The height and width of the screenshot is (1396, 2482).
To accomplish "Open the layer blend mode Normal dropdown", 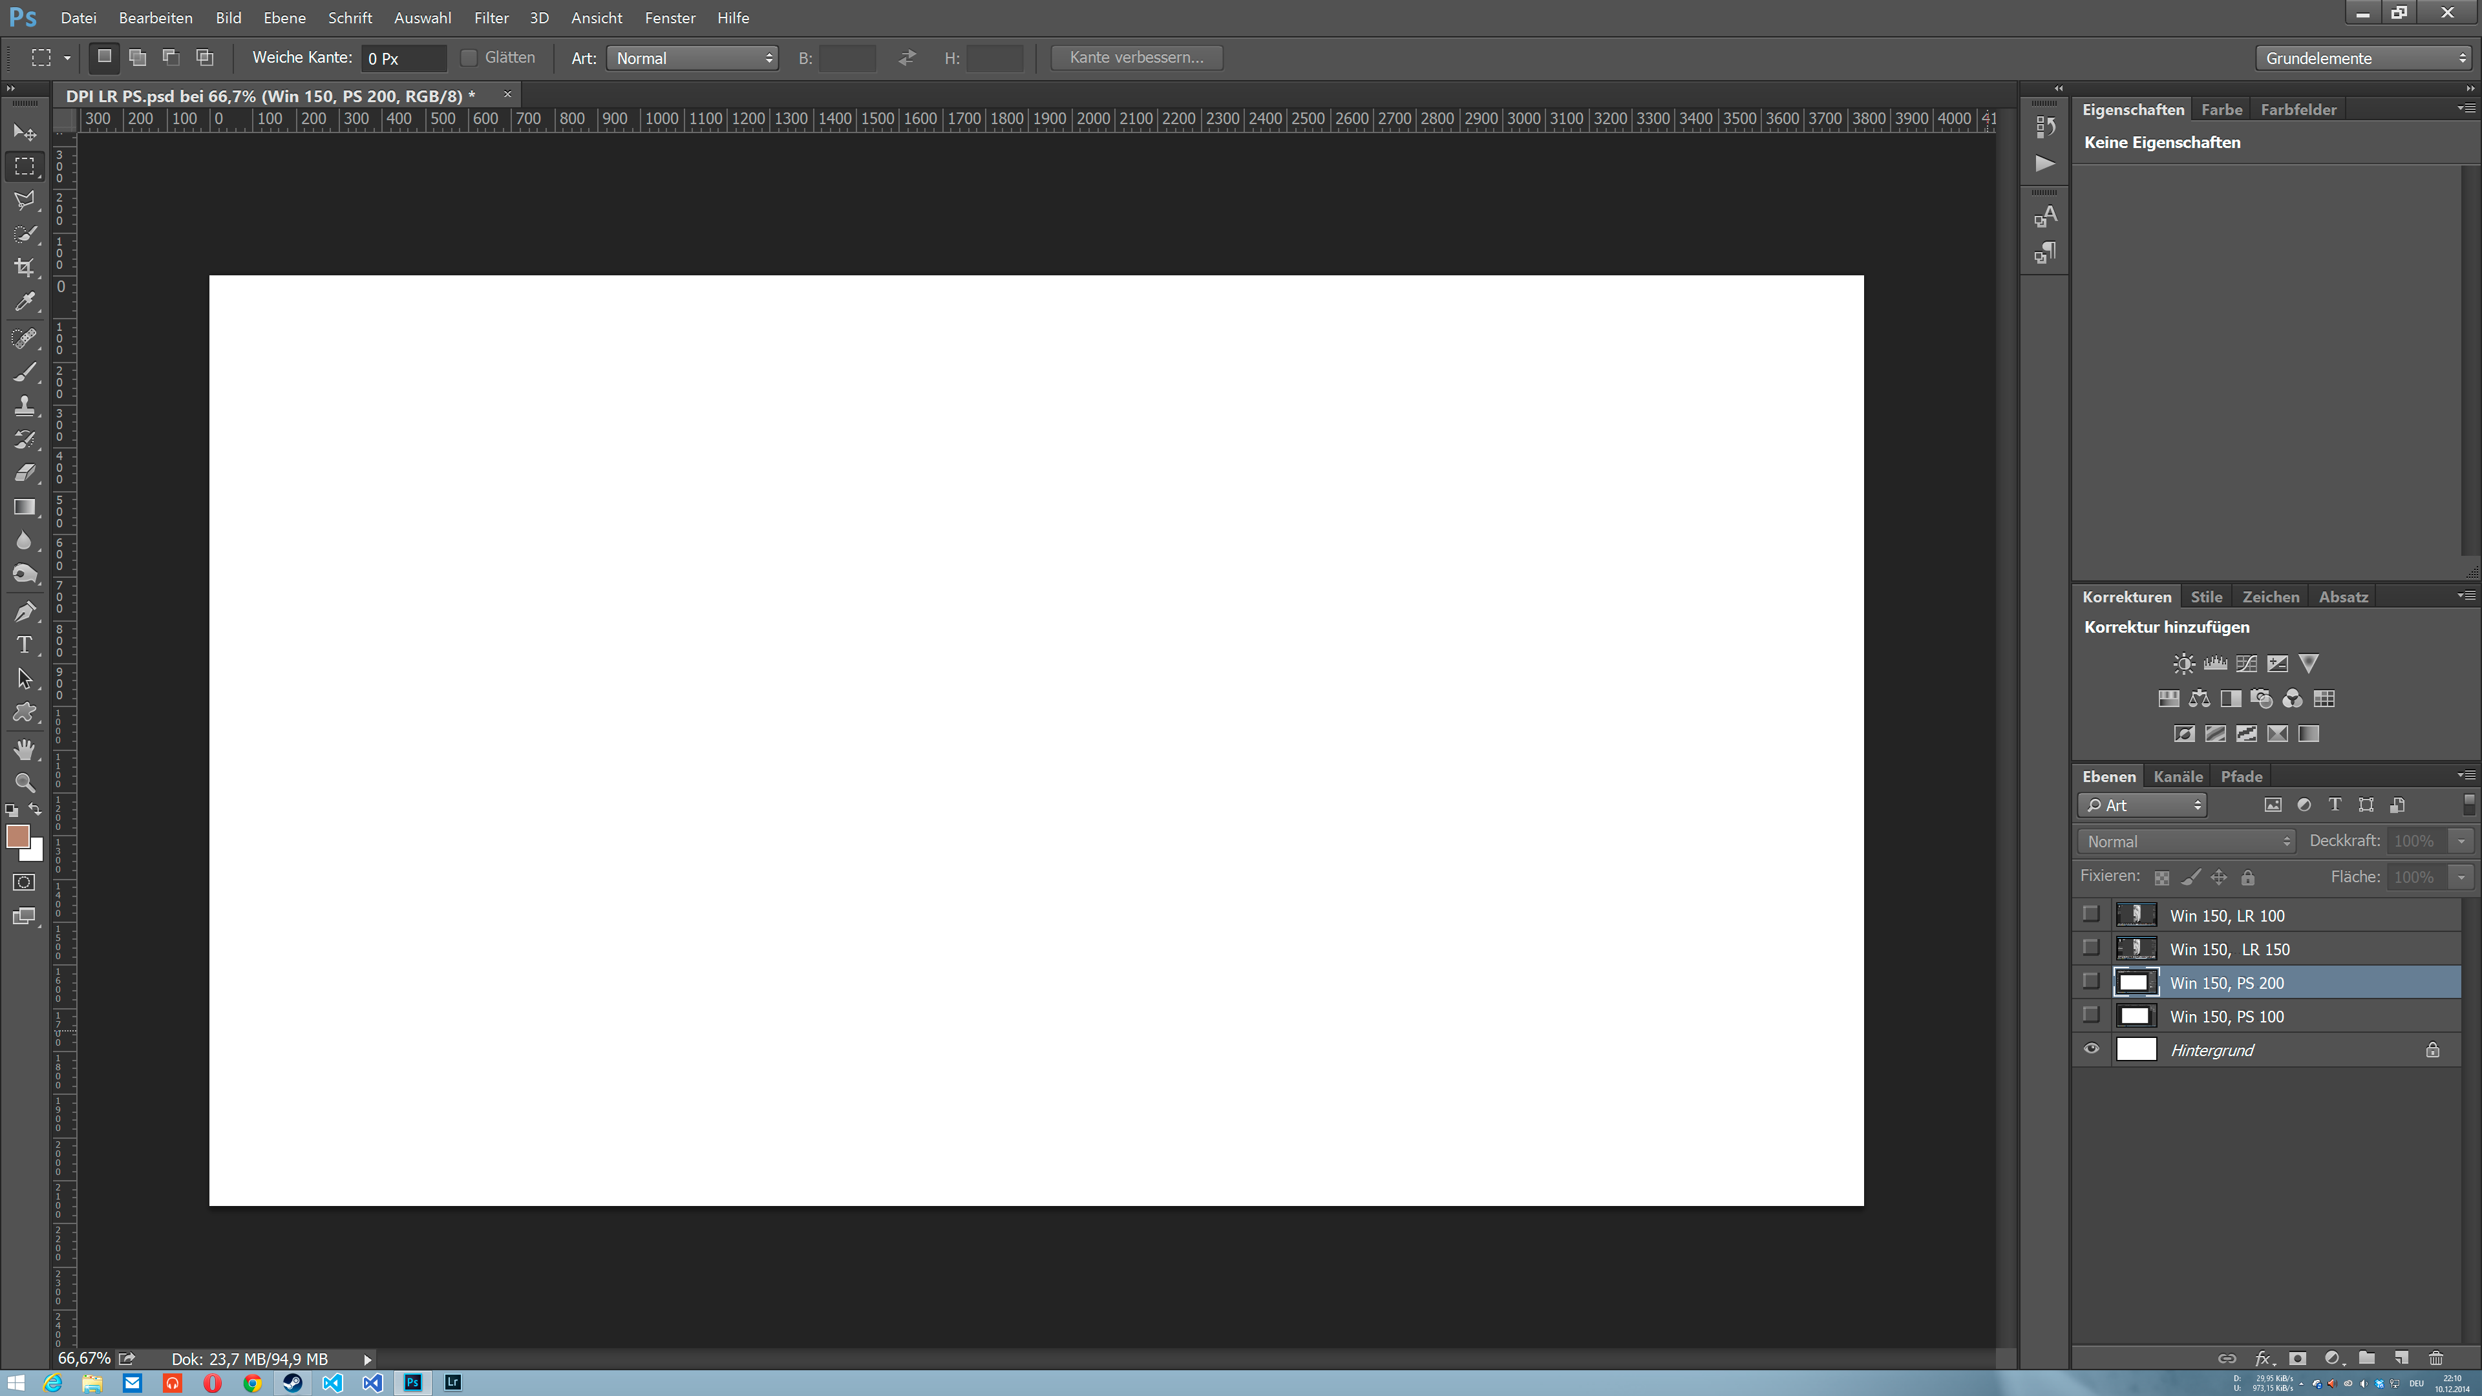I will 2185,841.
